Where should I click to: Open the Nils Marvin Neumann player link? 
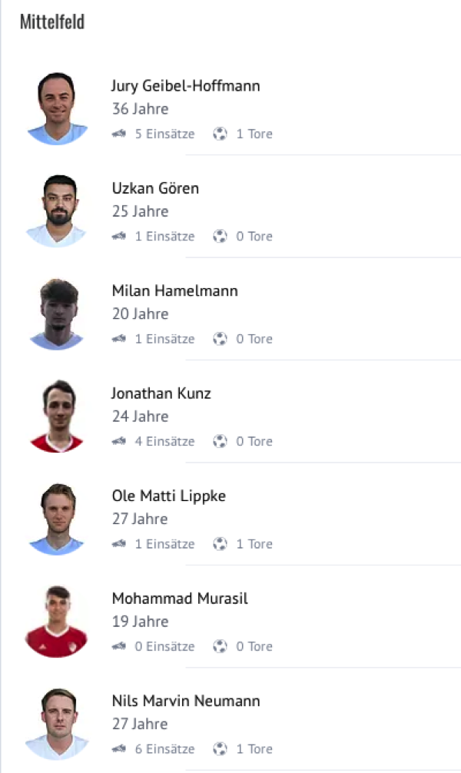point(186,701)
